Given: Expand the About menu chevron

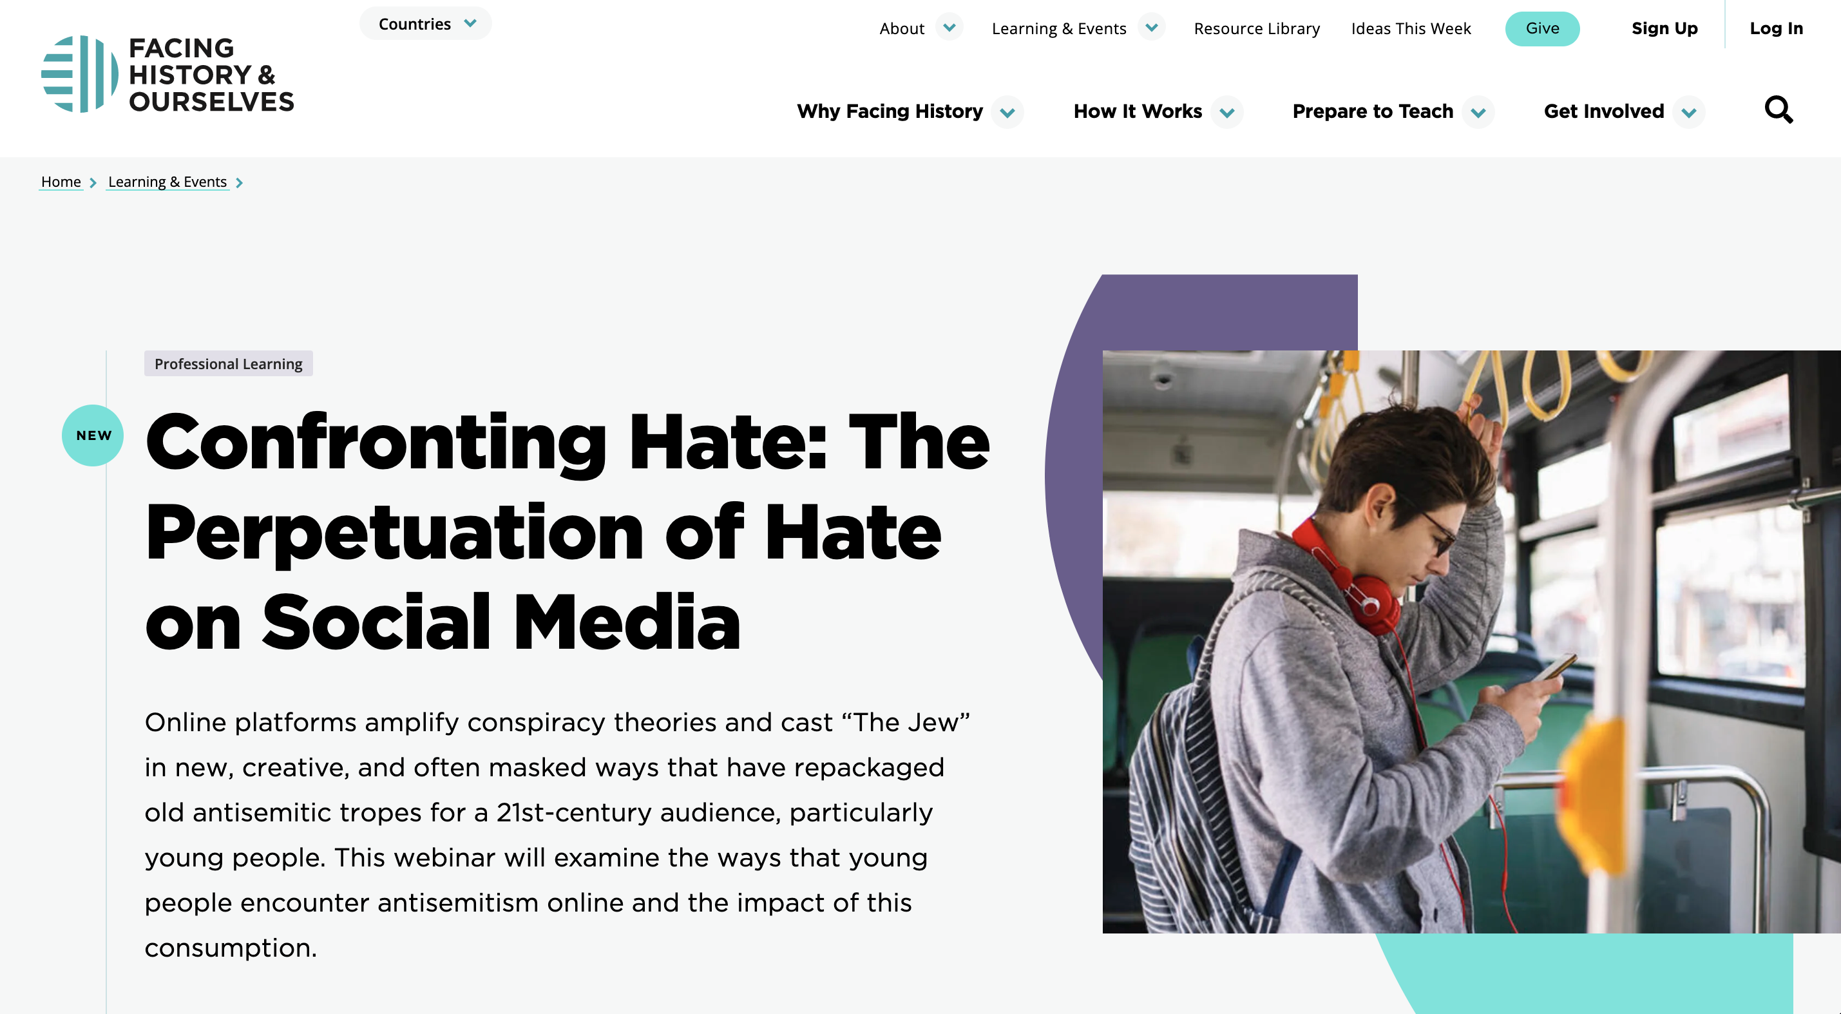Looking at the screenshot, I should click(x=949, y=28).
